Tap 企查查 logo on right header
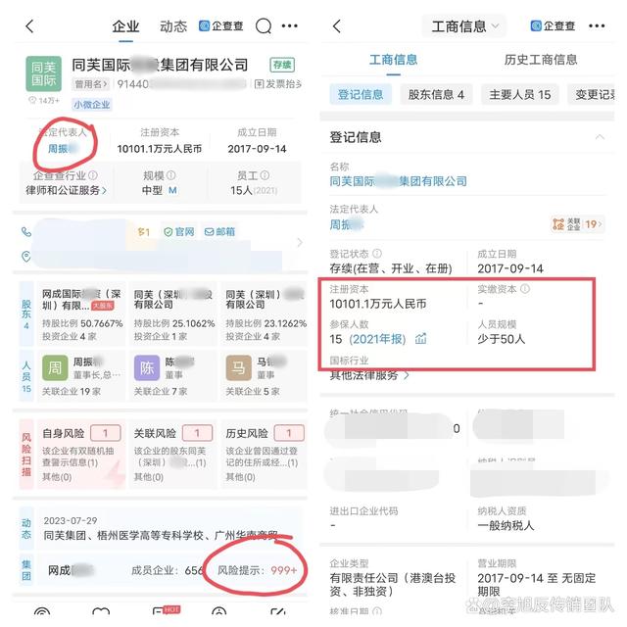The width and height of the screenshot is (627, 627). pos(553,26)
